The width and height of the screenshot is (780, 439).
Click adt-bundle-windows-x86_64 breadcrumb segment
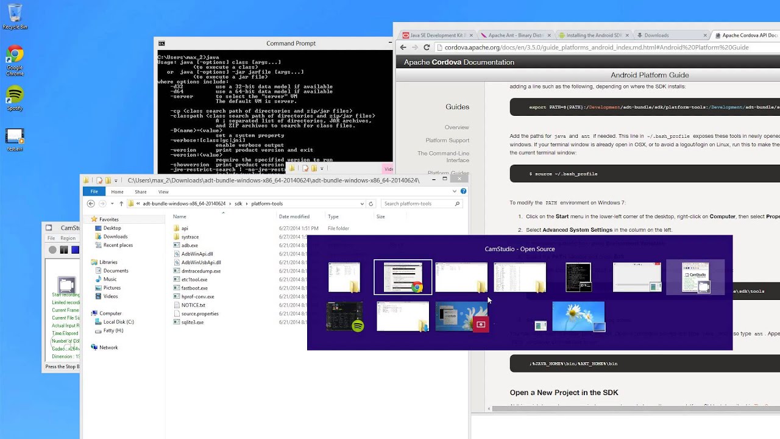point(184,204)
